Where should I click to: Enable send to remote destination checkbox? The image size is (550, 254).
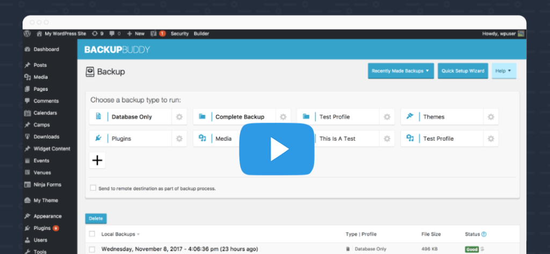point(93,188)
